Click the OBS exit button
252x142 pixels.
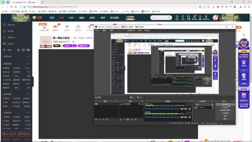point(225,119)
